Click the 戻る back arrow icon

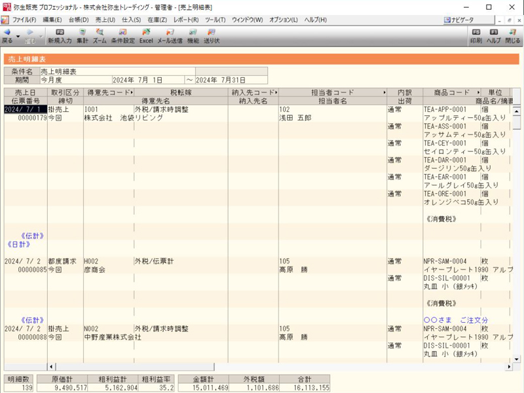click(x=7, y=32)
